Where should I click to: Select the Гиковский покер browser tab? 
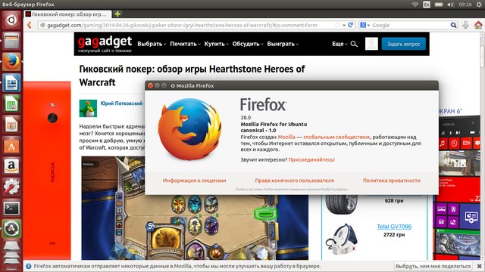tap(67, 14)
